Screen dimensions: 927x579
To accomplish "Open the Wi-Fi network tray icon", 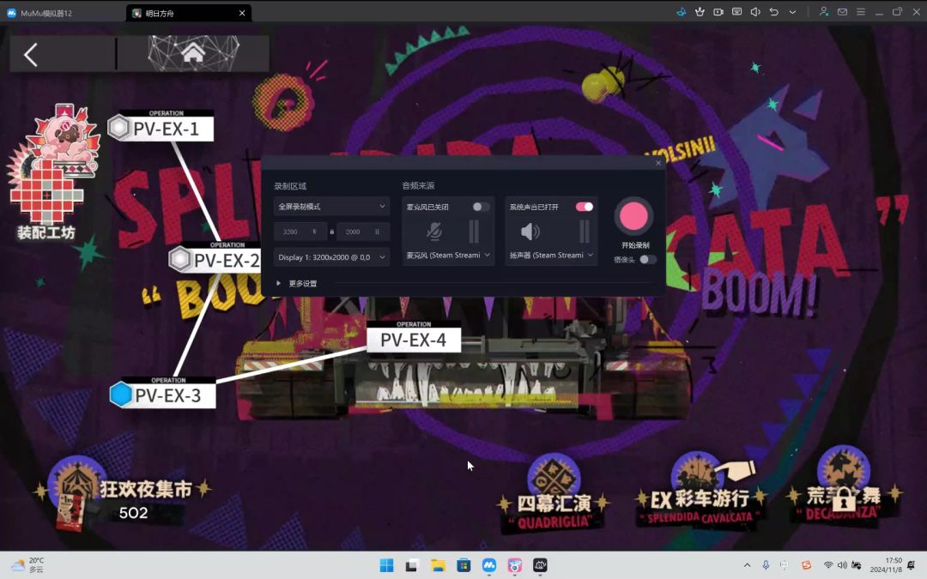I will 828,565.
